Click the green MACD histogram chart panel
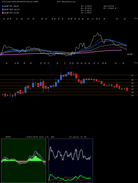The height and width of the screenshot is (183, 138). (x=23, y=161)
